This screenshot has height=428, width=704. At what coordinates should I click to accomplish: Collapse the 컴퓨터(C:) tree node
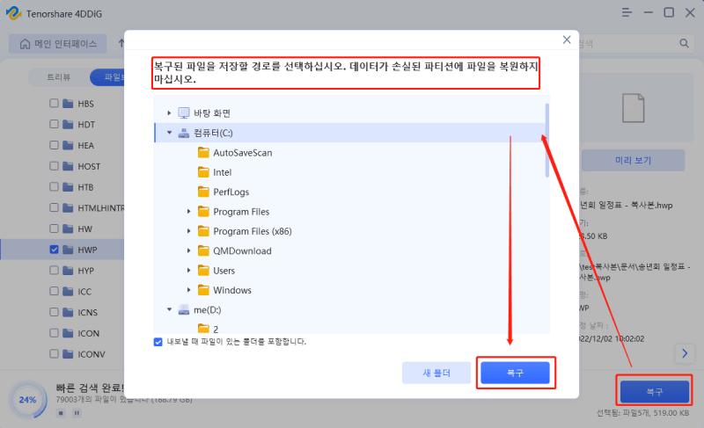169,133
